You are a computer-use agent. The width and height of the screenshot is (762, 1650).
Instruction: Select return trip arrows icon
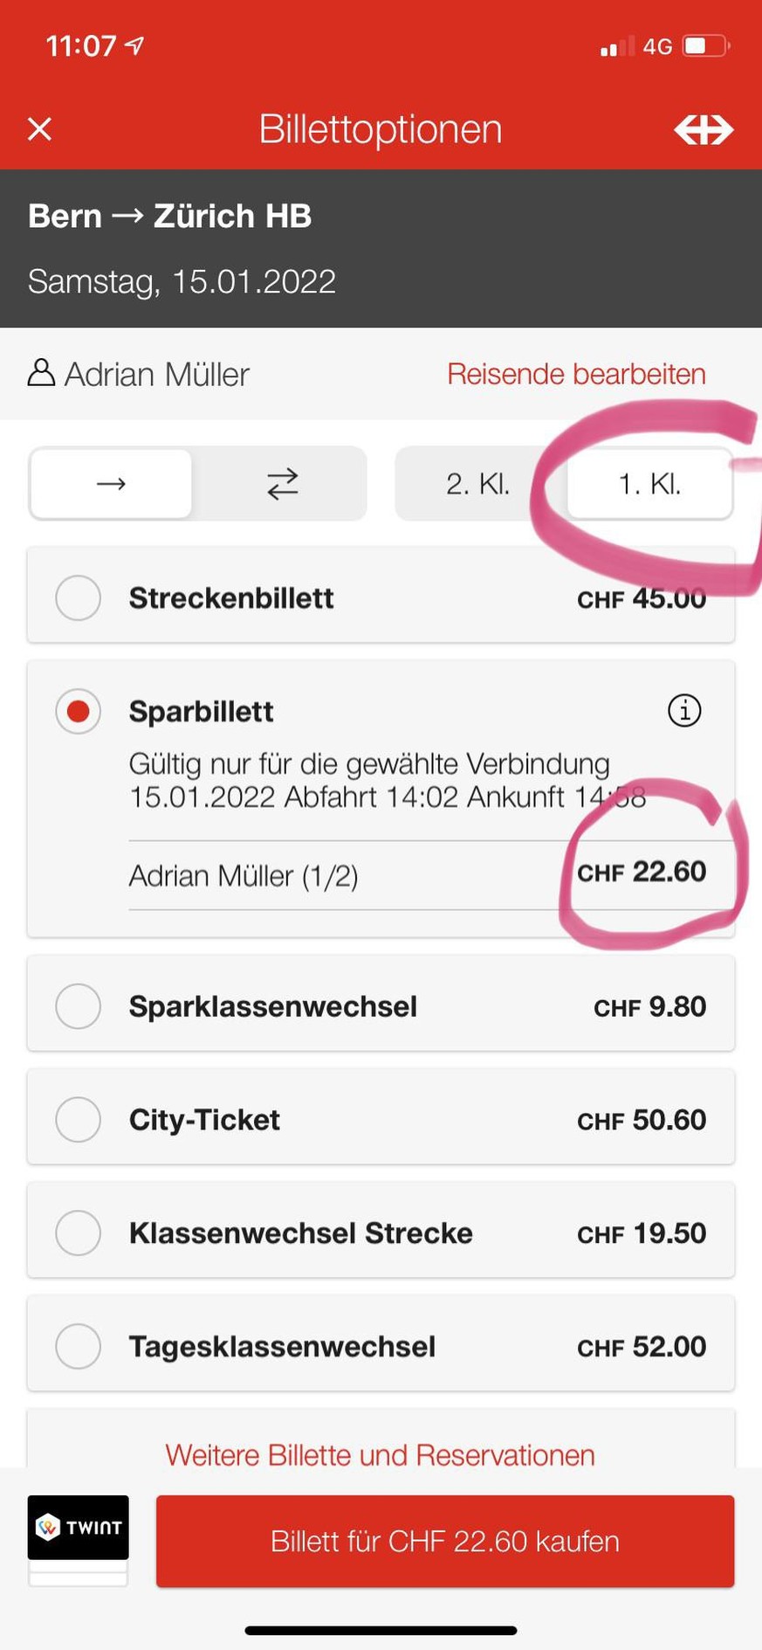click(282, 484)
